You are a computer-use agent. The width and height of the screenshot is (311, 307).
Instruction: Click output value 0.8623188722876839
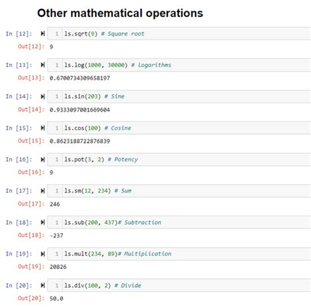pyautogui.click(x=79, y=141)
